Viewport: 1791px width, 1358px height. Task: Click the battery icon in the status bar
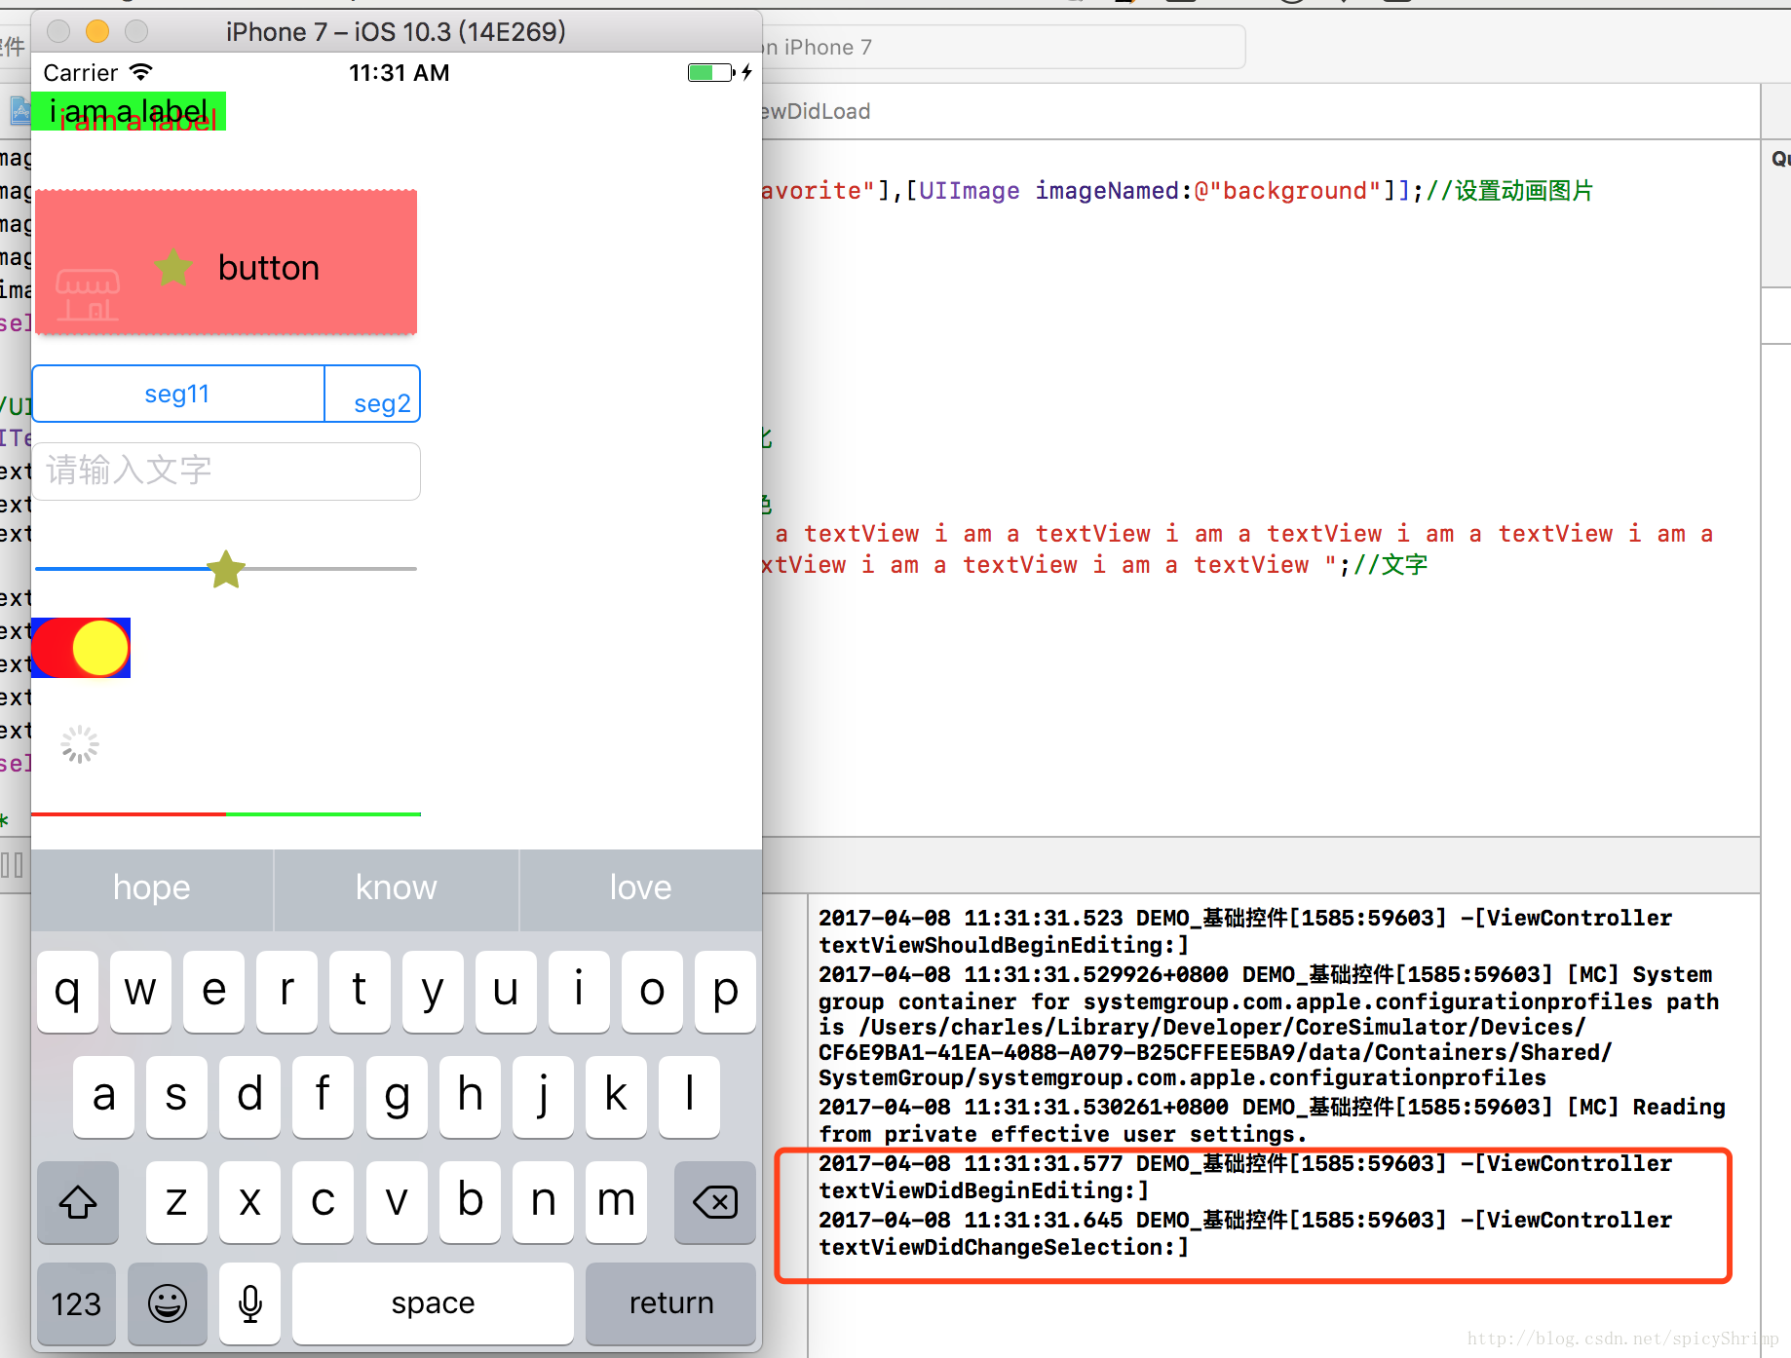pyautogui.click(x=711, y=72)
